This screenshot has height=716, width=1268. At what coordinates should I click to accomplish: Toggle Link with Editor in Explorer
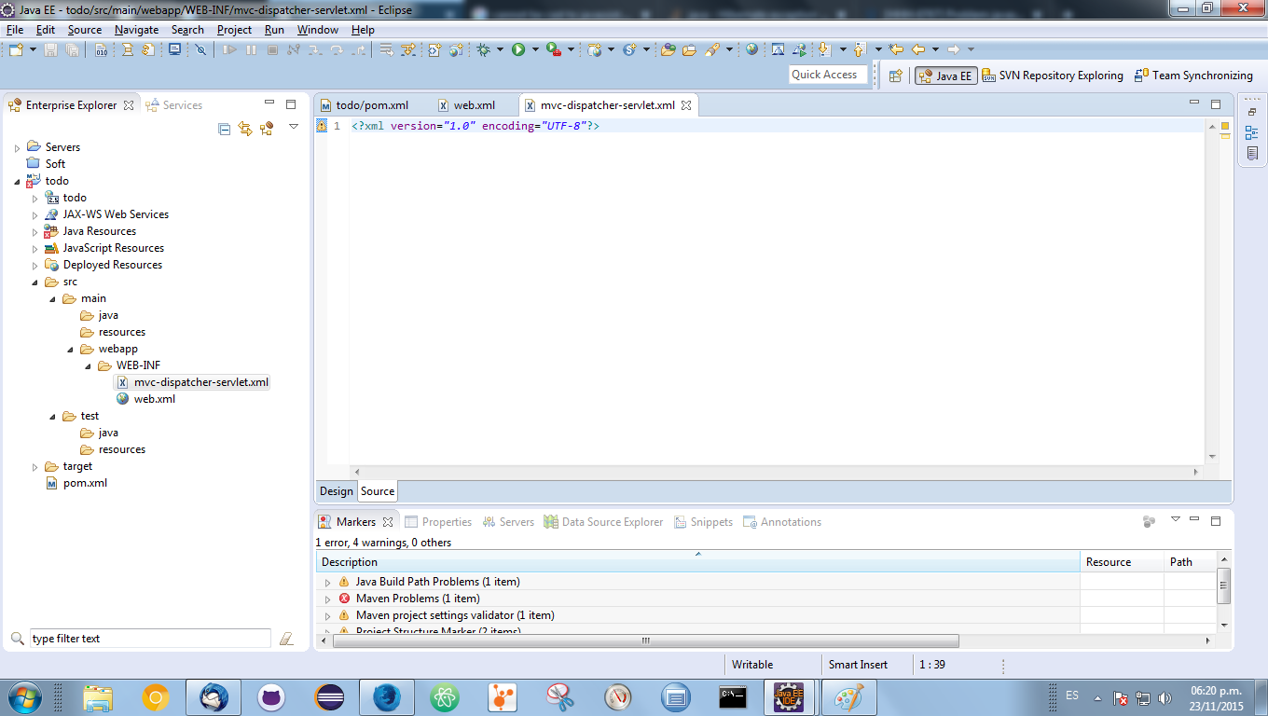245,129
